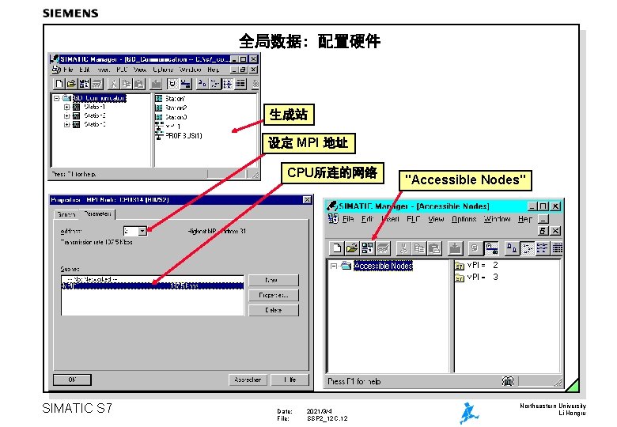617x427 pixels.
Task: Select MPI = 2 folder icon in Accessible Nodes
Action: point(460,266)
